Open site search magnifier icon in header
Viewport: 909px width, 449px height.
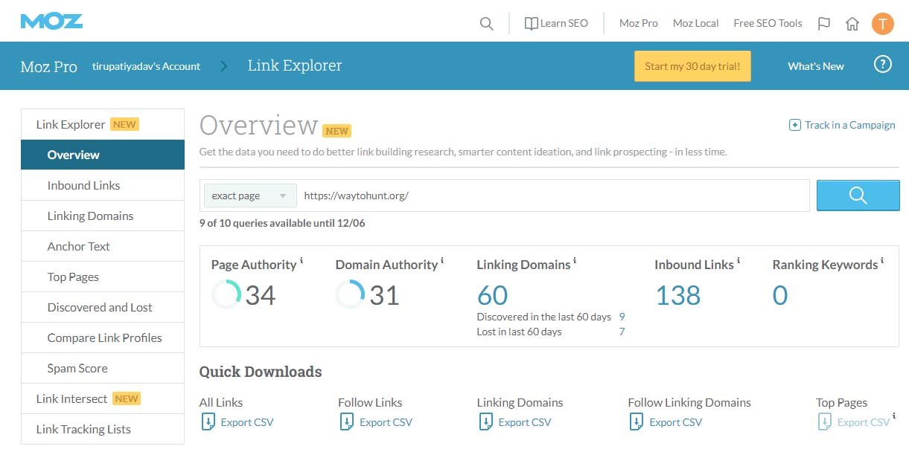click(487, 23)
